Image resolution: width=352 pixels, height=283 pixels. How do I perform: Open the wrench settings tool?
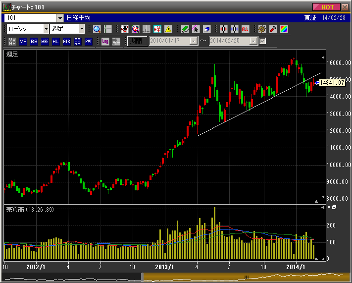272,29
